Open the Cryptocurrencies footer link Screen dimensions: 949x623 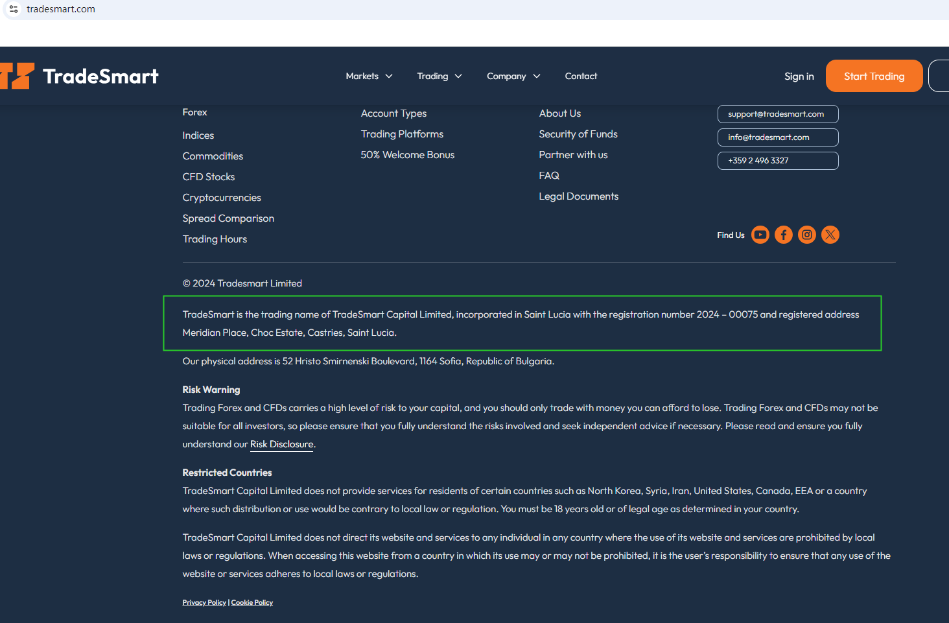[x=222, y=198]
